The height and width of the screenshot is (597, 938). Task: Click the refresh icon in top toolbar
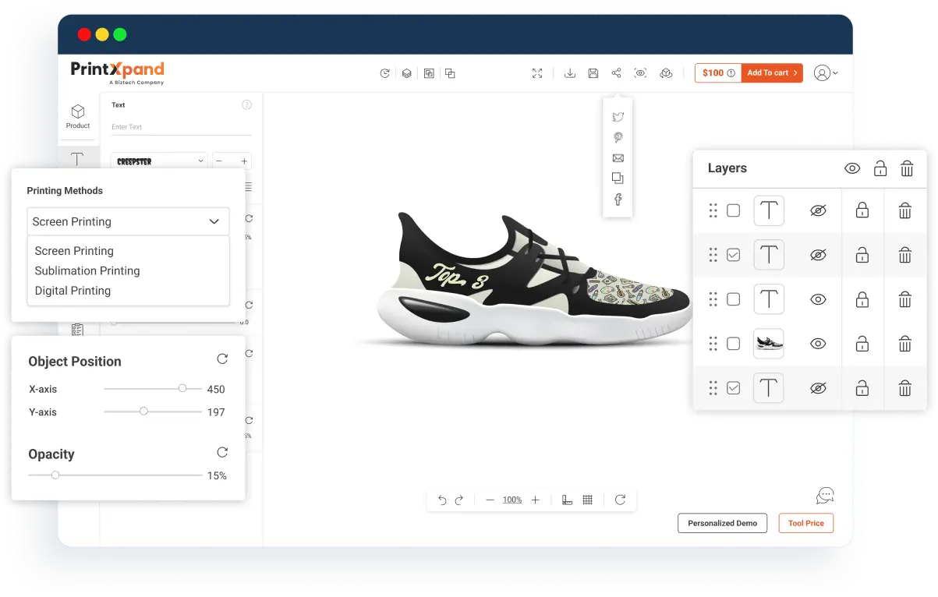384,73
